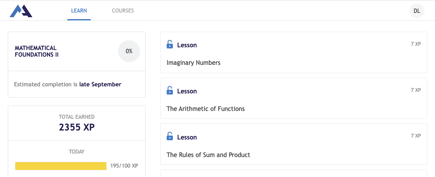This screenshot has height=177, width=435.
Task: Click the Math Academy logo icon
Action: pos(21,11)
